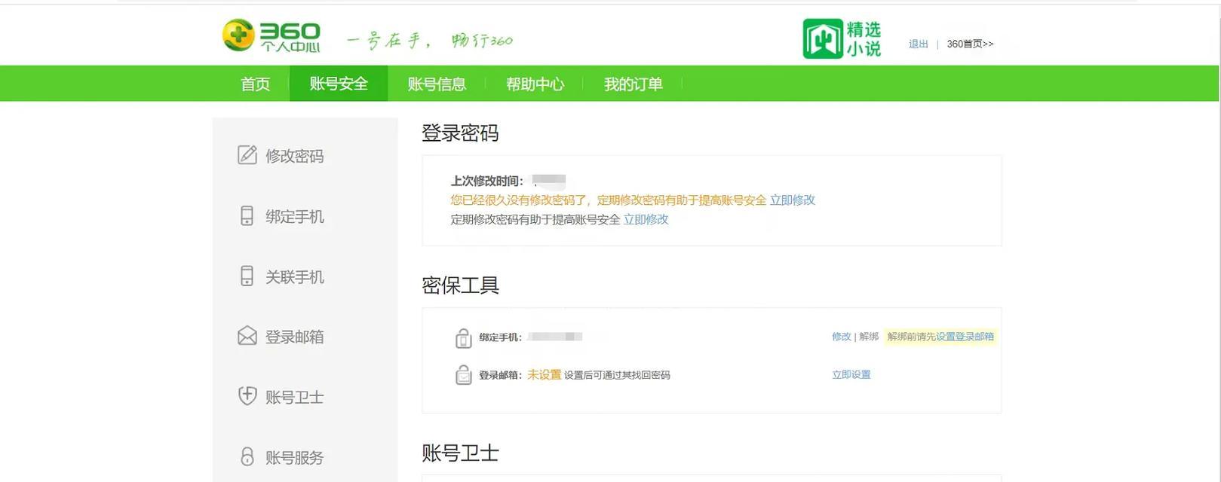This screenshot has width=1221, height=482.
Task: Open the 360首页>> link
Action: pos(970,44)
